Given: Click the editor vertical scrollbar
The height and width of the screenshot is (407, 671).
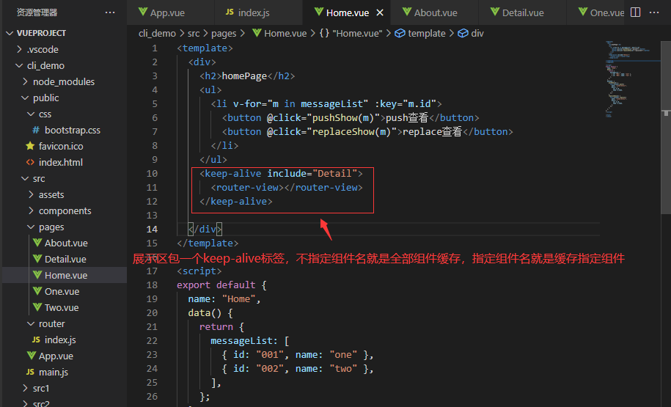Looking at the screenshot, I should [665, 128].
